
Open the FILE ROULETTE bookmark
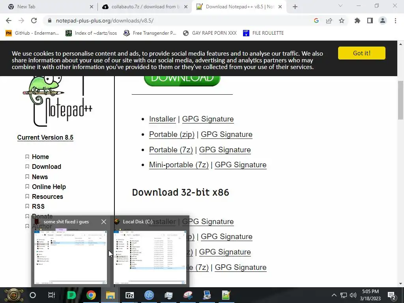tap(263, 33)
